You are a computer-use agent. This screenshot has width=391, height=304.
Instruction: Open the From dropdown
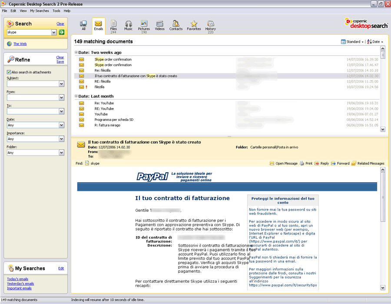61,97
